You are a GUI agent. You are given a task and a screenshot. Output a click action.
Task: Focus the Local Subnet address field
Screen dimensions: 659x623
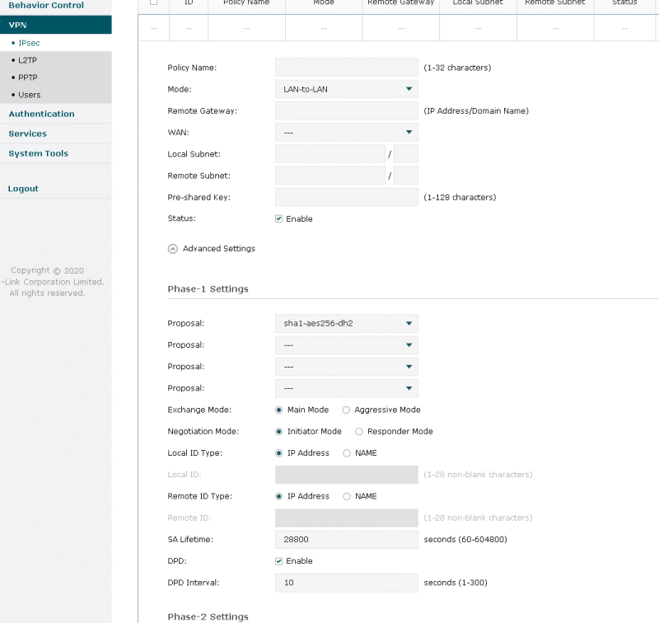coord(330,154)
